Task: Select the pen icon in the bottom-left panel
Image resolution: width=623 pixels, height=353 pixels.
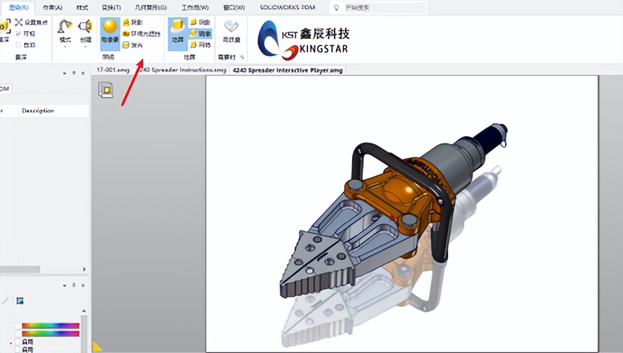Action: click(x=5, y=300)
